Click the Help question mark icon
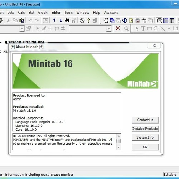This screenshot has height=179, width=179. 88,20
